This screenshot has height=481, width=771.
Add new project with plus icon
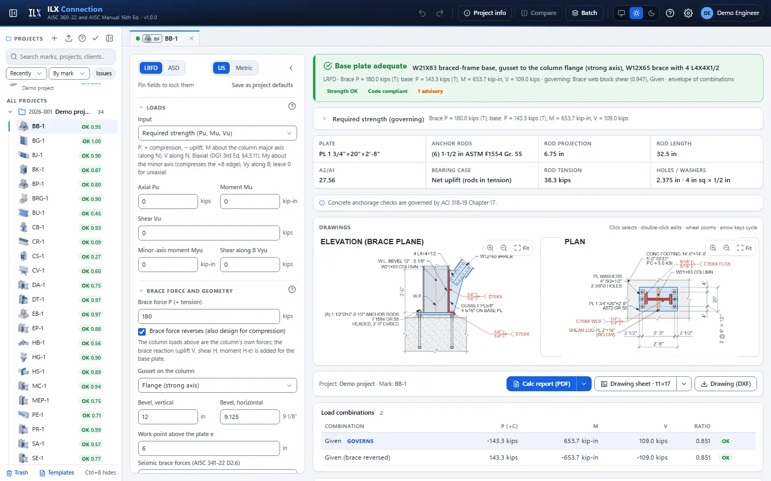pos(54,38)
